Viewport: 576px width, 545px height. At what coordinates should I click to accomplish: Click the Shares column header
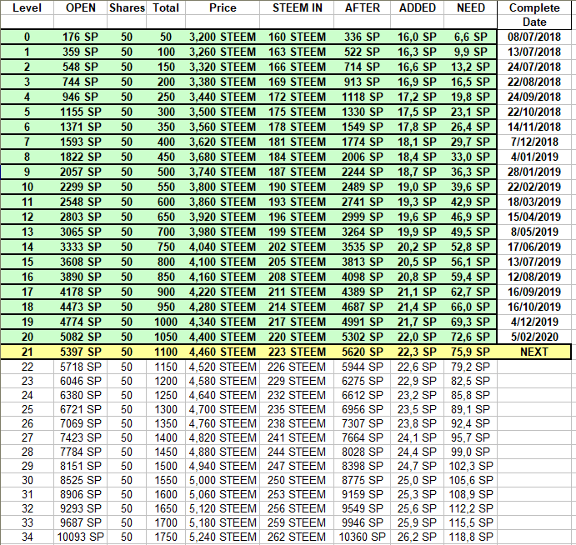pos(127,7)
